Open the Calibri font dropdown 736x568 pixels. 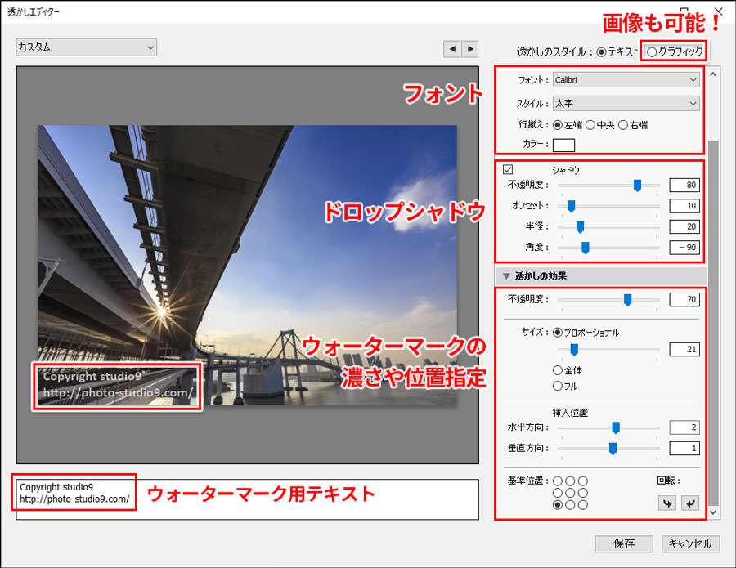626,79
